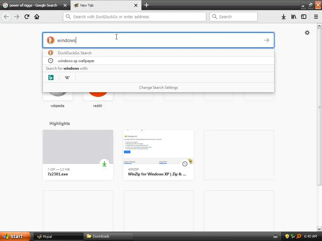The width and height of the screenshot is (322, 241).
Task: Open WinZip for Windows XP highlight
Action: [x=158, y=155]
